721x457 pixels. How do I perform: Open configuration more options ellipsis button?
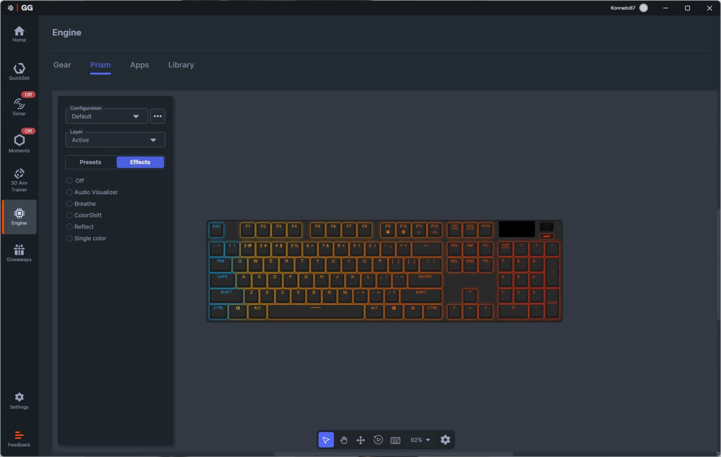(x=158, y=116)
